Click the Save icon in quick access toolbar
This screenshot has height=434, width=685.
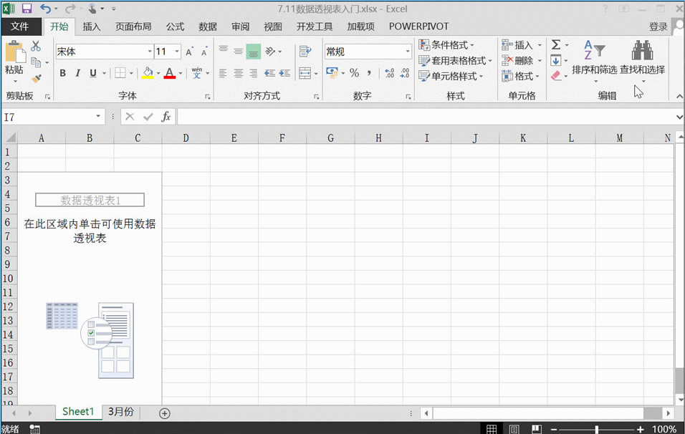27,9
